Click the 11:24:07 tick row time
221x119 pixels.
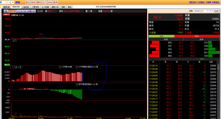coord(153,105)
